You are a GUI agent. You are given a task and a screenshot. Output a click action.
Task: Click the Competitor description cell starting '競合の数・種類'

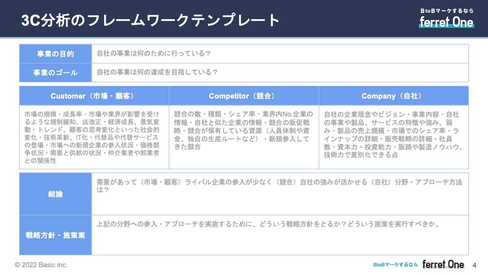click(x=244, y=137)
